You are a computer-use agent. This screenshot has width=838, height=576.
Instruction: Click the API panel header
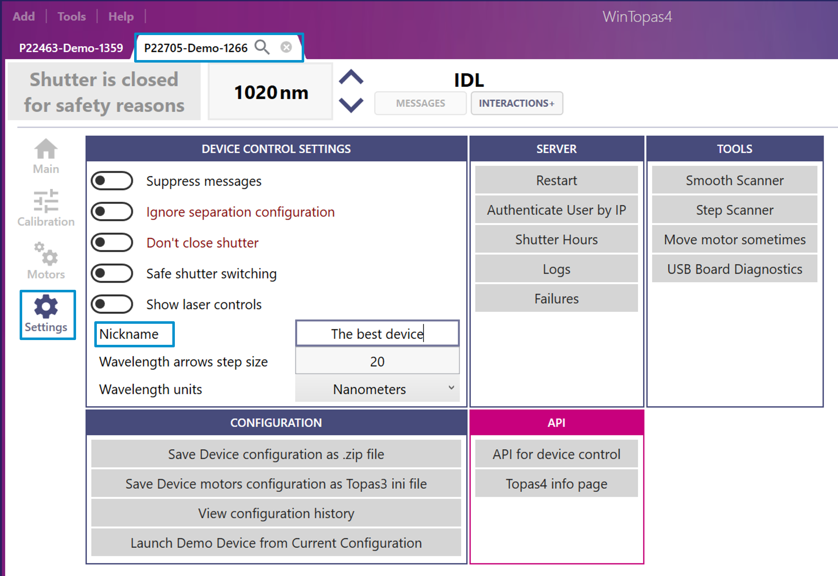[x=556, y=423]
